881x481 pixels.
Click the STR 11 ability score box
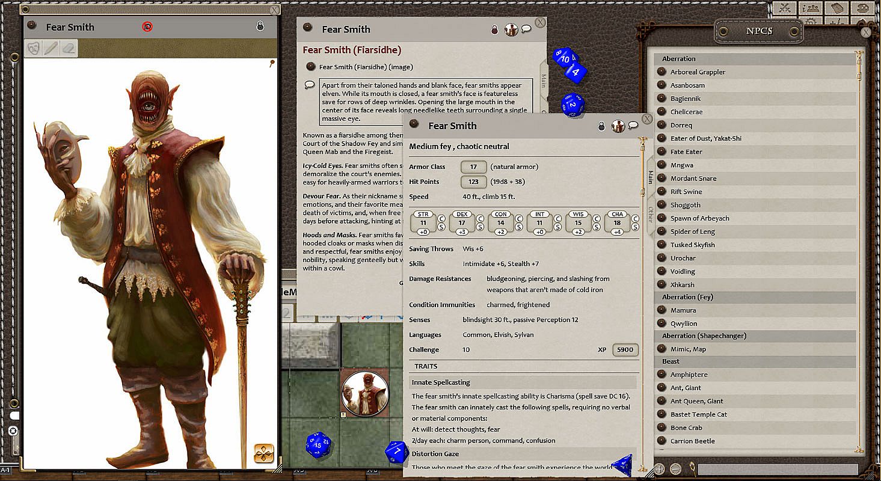point(423,222)
